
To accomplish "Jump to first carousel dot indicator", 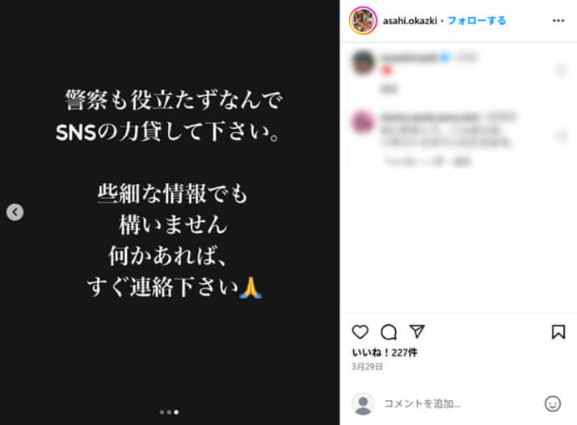I will click(162, 412).
